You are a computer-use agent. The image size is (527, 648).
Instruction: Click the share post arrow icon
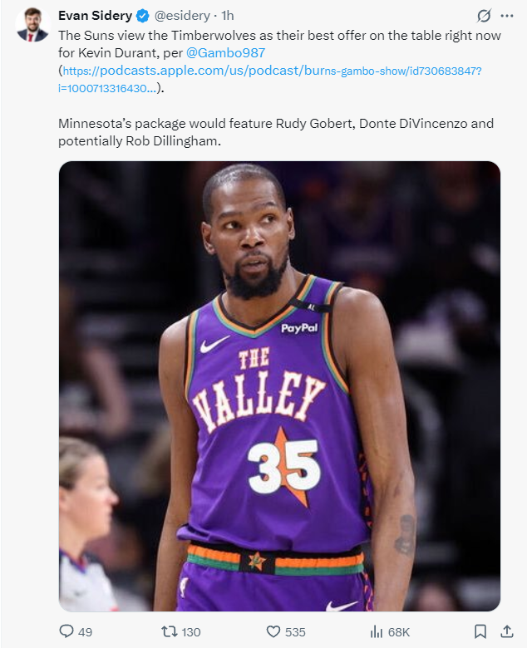tap(506, 631)
